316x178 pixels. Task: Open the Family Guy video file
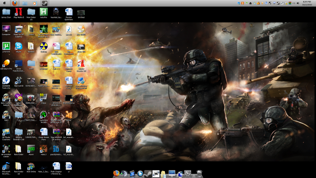pos(43,82)
